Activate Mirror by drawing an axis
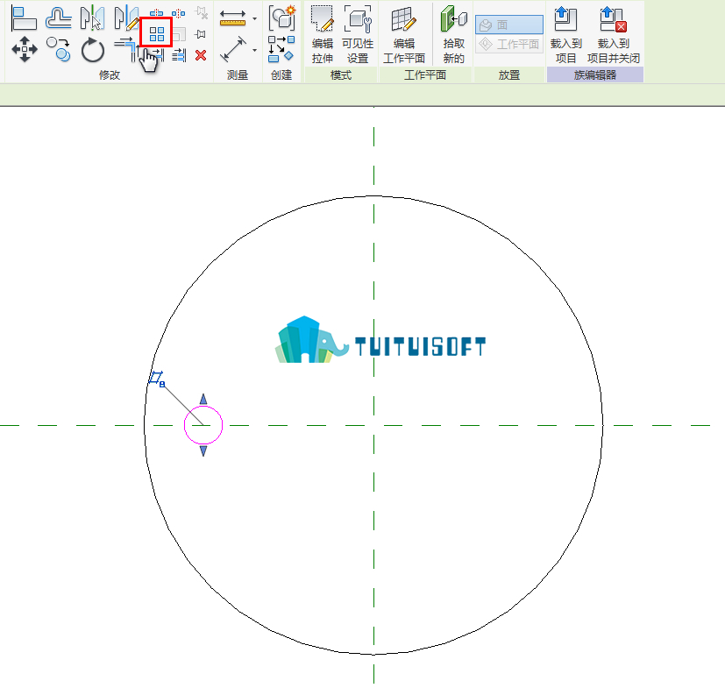725x688 pixels. [x=126, y=18]
